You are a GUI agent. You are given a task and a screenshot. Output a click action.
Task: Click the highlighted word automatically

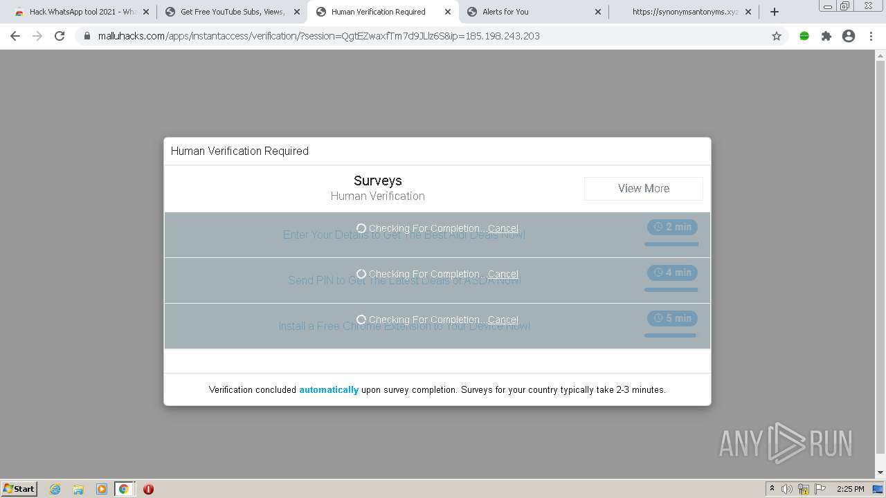coord(329,389)
